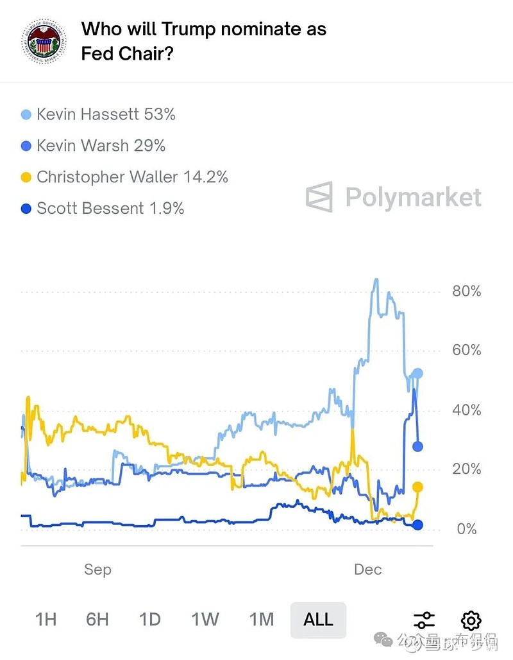Click the Federal Reserve seal icon
The height and width of the screenshot is (660, 513).
tap(44, 41)
